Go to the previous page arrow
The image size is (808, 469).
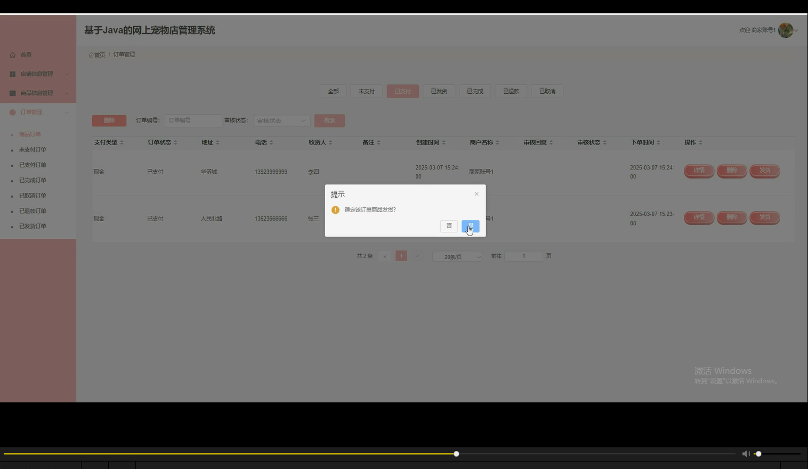385,256
